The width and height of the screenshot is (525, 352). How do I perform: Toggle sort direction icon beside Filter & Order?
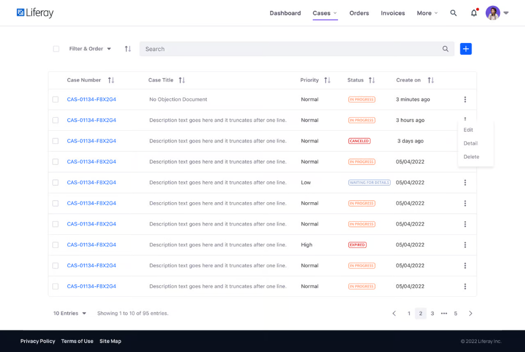click(x=128, y=49)
